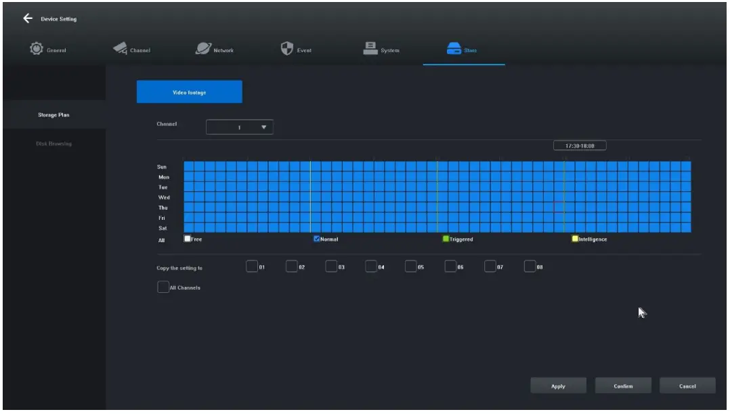Open the System settings icon
This screenshot has height=414, width=730.
[371, 47]
